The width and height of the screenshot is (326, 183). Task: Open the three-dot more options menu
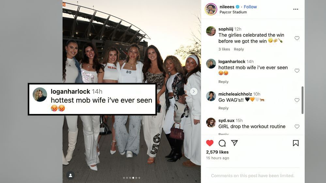(x=296, y=9)
